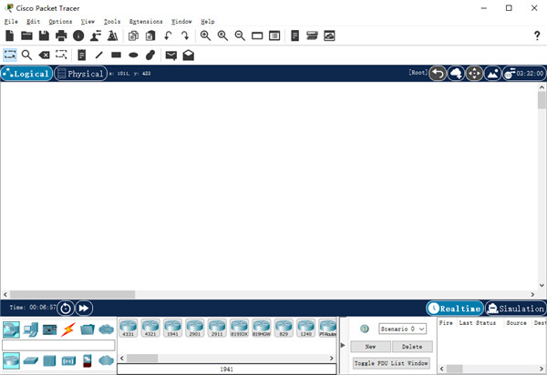Pick the Delete tool icon
Viewport: 547px width, 375px height.
[44, 55]
